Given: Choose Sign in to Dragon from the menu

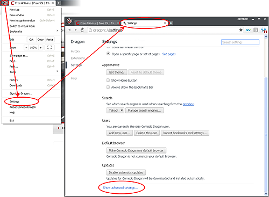Looking at the screenshot, I should pos(31,93).
